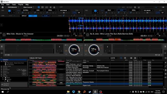
Task: Open MY PAGE
Action: [x=129, y=7]
